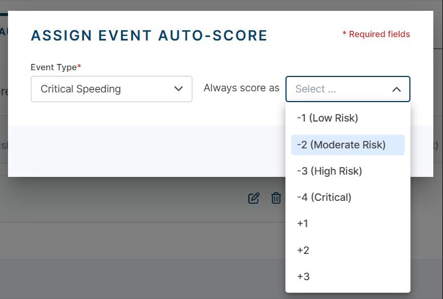Open the Critical Speeding event type dropdown
443x299 pixels.
pos(111,89)
